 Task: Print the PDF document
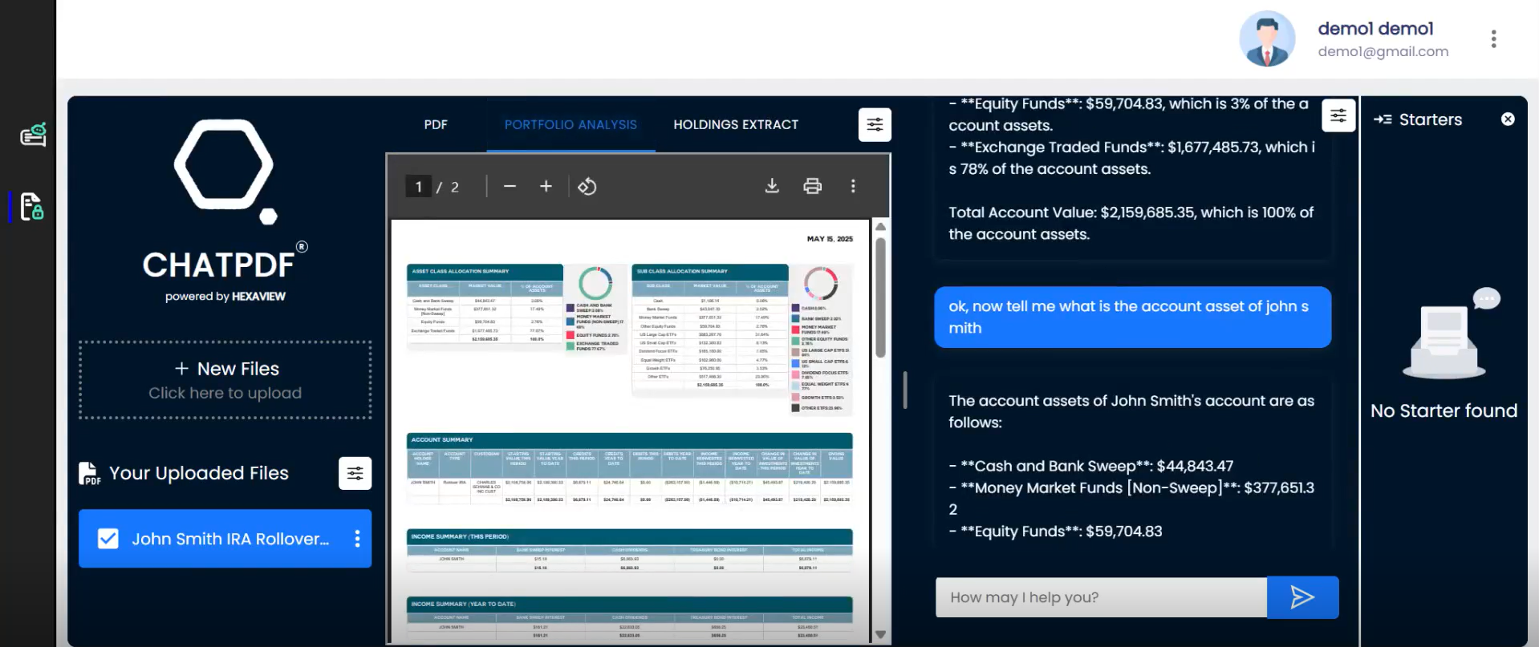[812, 186]
